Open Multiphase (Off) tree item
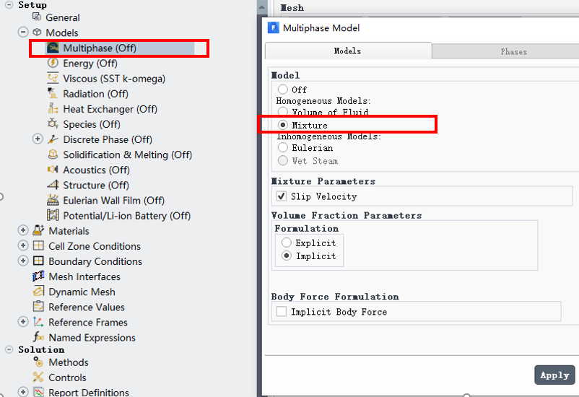The height and width of the screenshot is (397, 579). [100, 48]
